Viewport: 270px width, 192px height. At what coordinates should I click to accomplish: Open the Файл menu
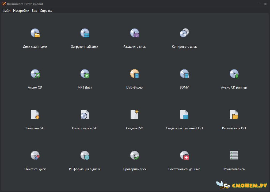6,11
